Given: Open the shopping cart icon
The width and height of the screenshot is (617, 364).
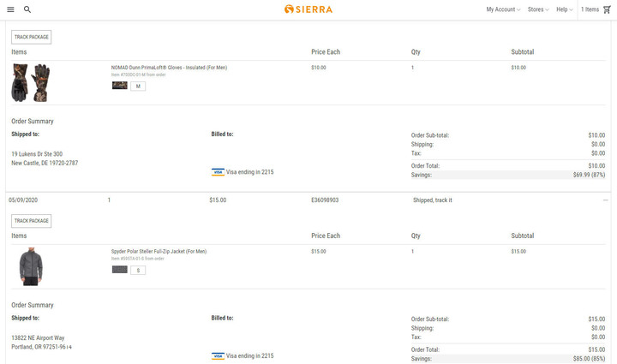Looking at the screenshot, I should 607,9.
